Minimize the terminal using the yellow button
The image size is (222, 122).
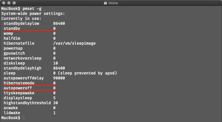(9, 3)
